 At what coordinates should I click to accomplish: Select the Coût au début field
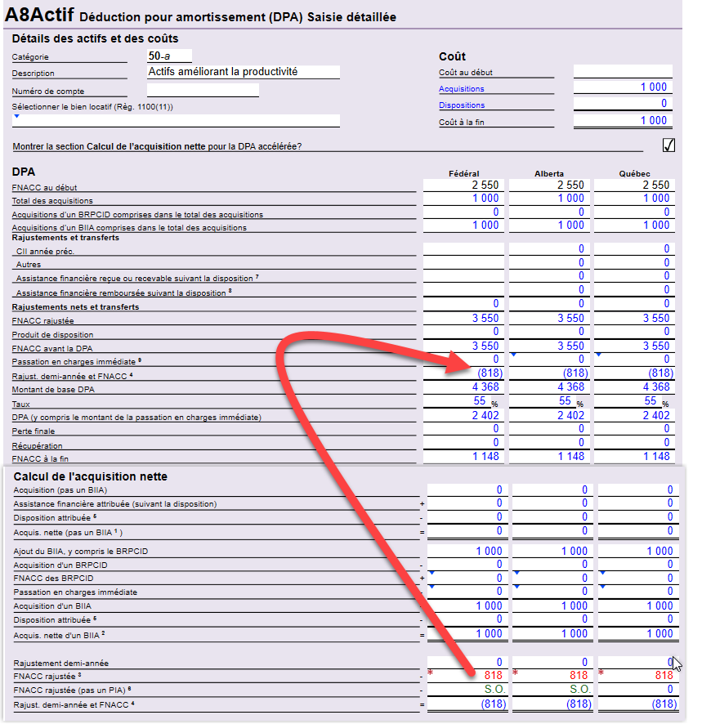(x=622, y=72)
